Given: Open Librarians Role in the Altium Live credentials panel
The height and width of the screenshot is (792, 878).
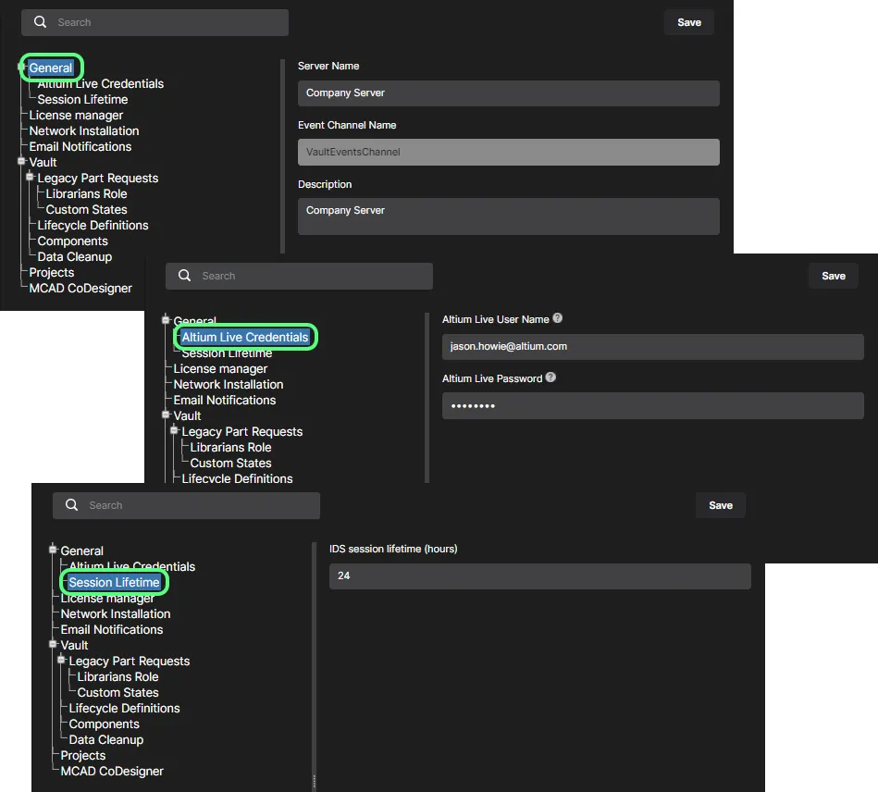Looking at the screenshot, I should coord(230,448).
